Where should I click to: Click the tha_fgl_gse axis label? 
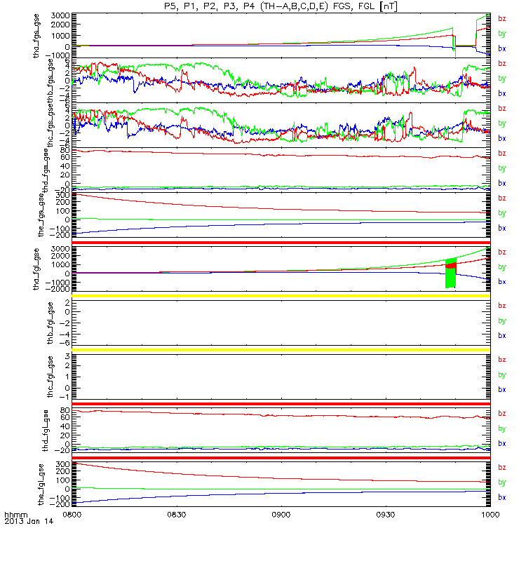(36, 269)
